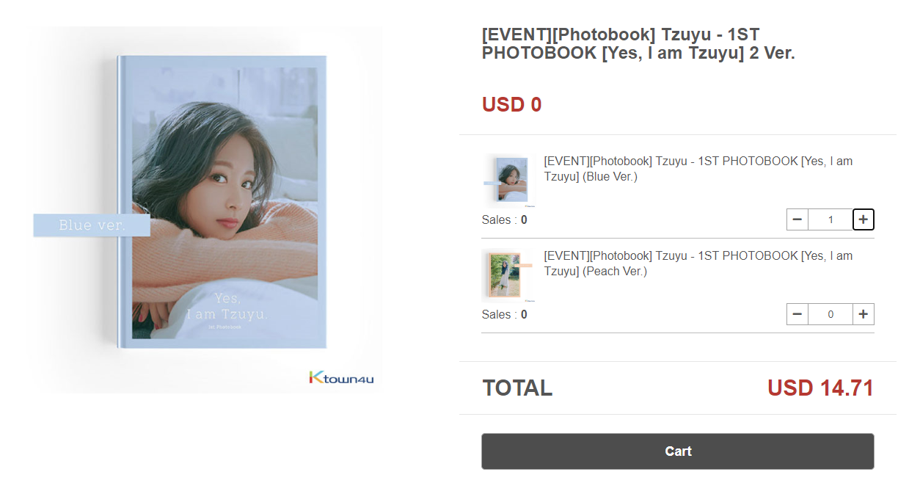
Task: Open the Peach Ver. photobook product name
Action: click(x=698, y=264)
